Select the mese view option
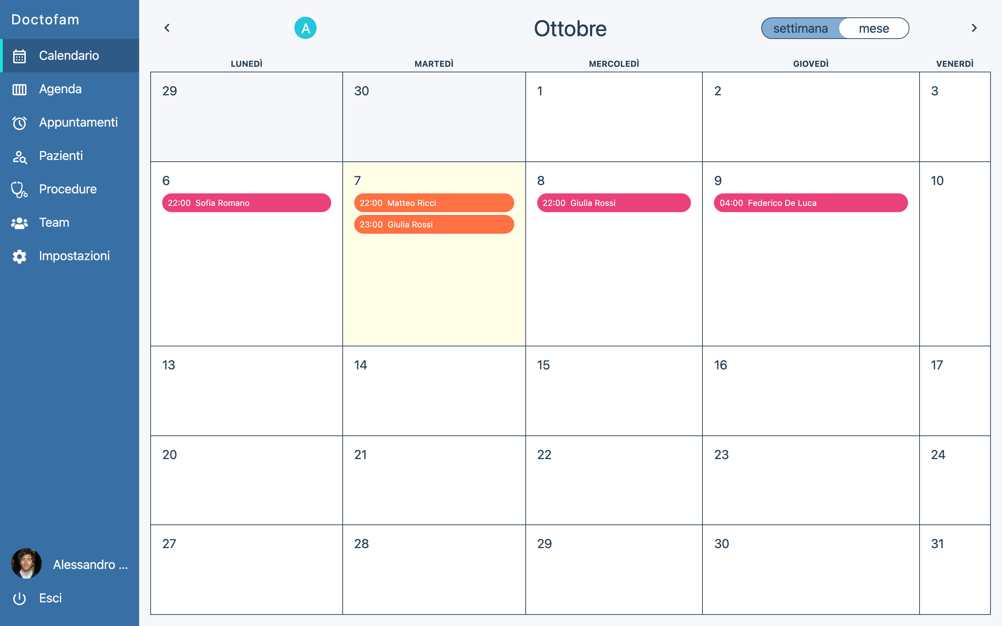 pyautogui.click(x=874, y=29)
